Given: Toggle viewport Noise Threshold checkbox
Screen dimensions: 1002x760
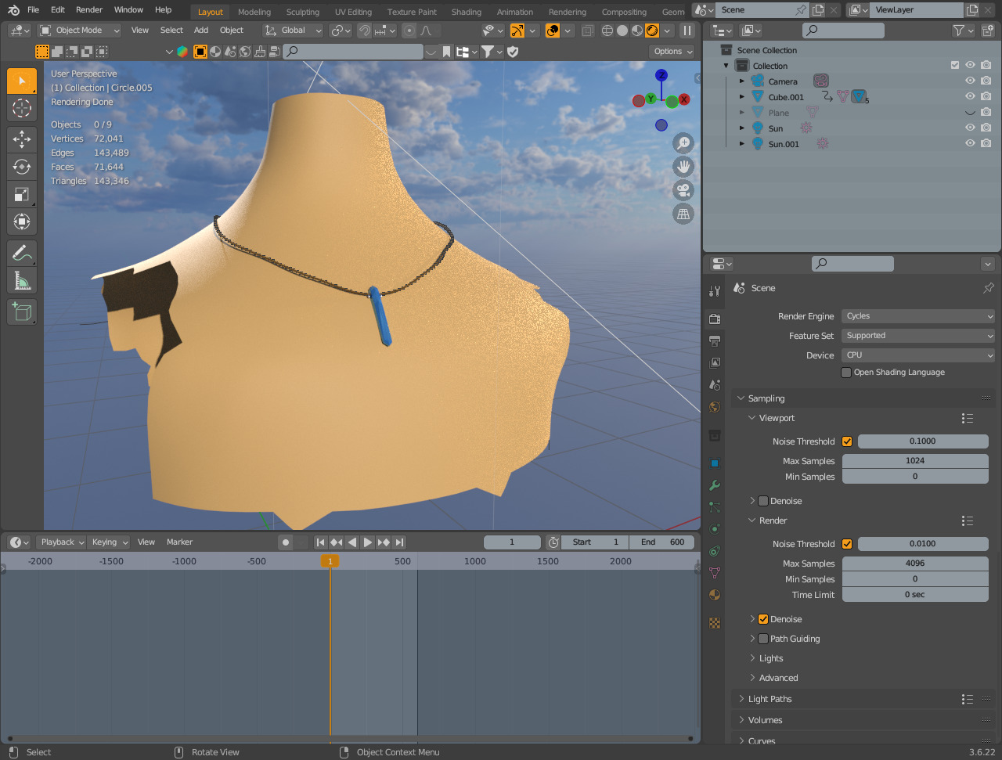Looking at the screenshot, I should click(847, 441).
